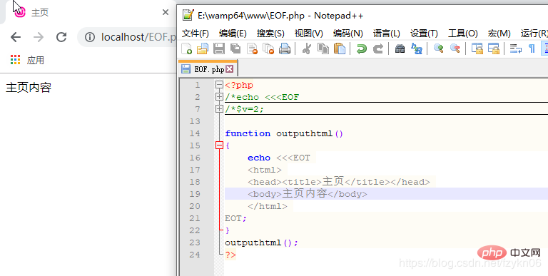Click the 主页内容 text in browser page
Screen dimensions: 548x276
[x=29, y=88]
